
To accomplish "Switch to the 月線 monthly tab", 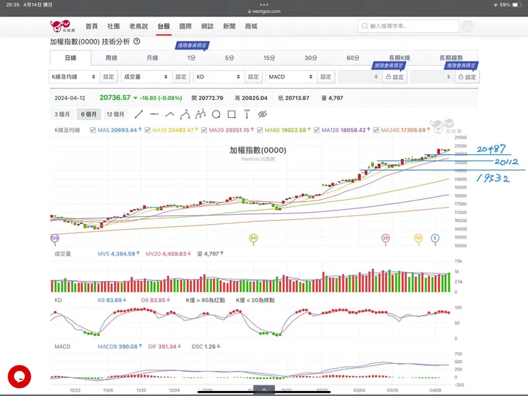I will coord(152,58).
